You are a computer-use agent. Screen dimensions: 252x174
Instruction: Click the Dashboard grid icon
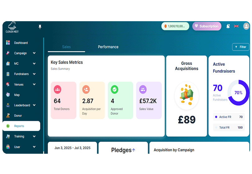[8, 43]
